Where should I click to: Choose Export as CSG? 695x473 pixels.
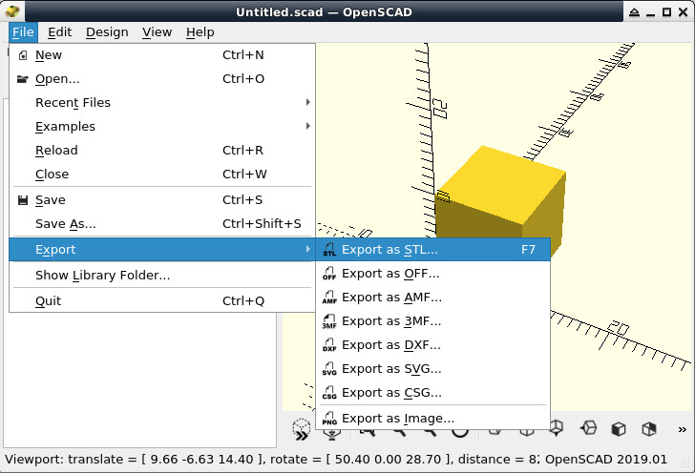(x=433, y=393)
